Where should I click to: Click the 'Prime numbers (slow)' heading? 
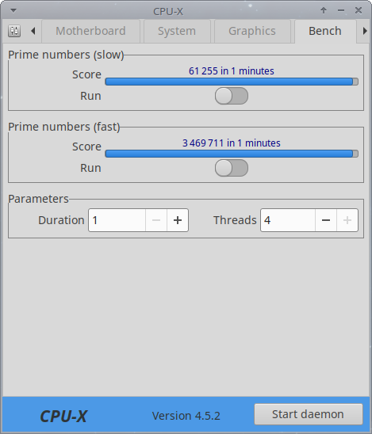point(66,55)
